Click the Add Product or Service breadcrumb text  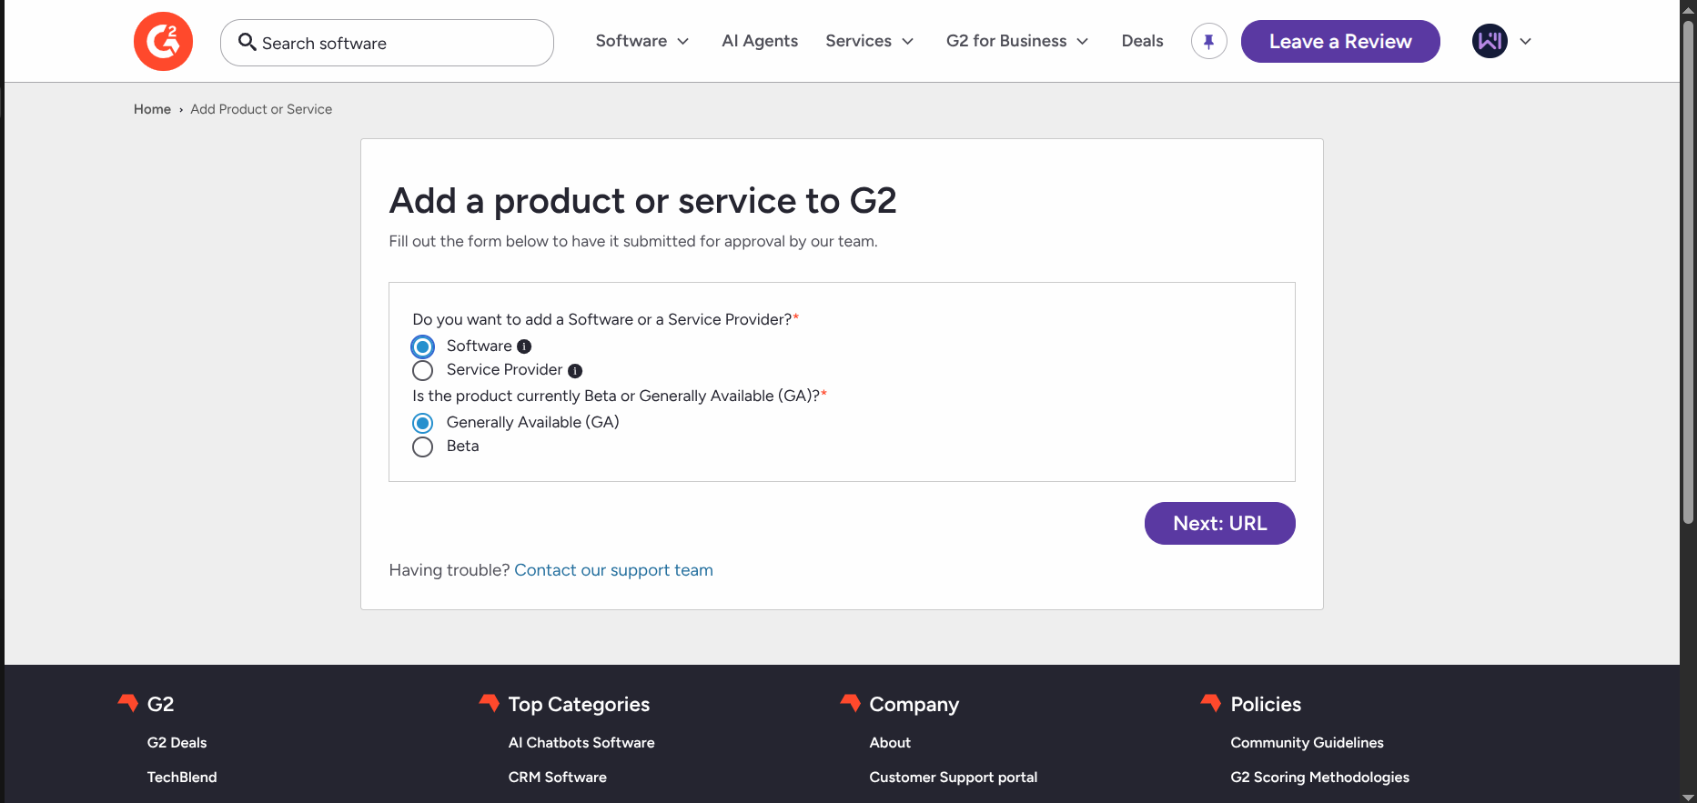click(261, 109)
